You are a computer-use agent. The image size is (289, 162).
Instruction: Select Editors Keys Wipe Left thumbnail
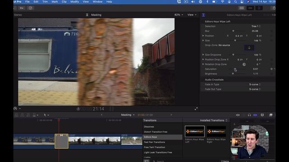click(195, 131)
